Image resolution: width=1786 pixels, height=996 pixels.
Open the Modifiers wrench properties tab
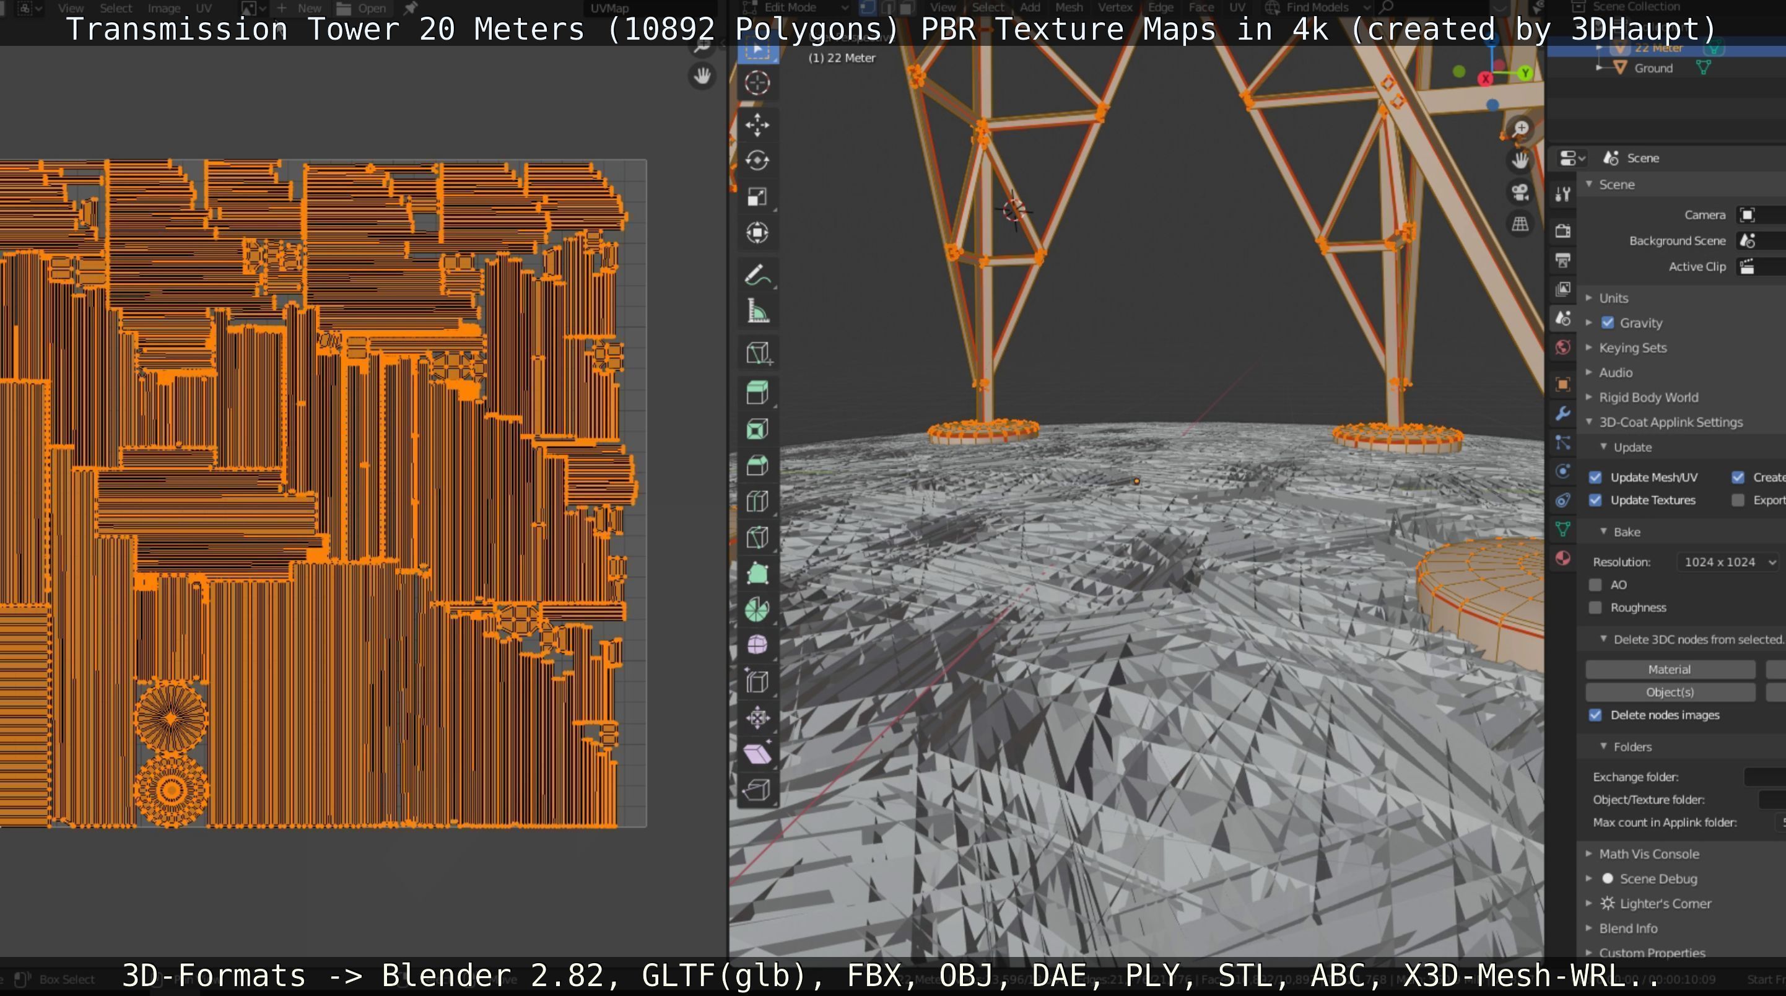point(1563,413)
